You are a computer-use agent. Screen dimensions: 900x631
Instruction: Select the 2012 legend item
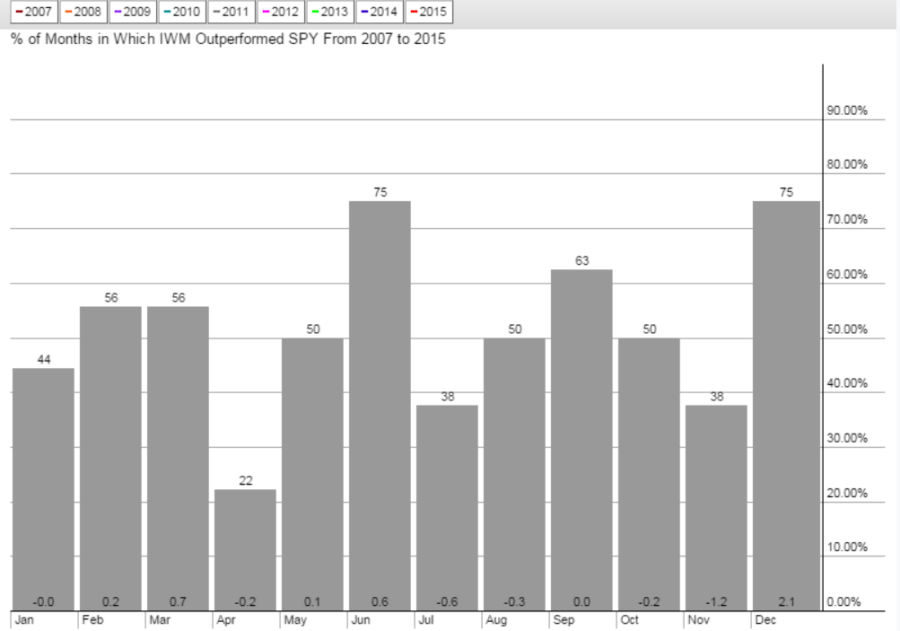[x=279, y=13]
